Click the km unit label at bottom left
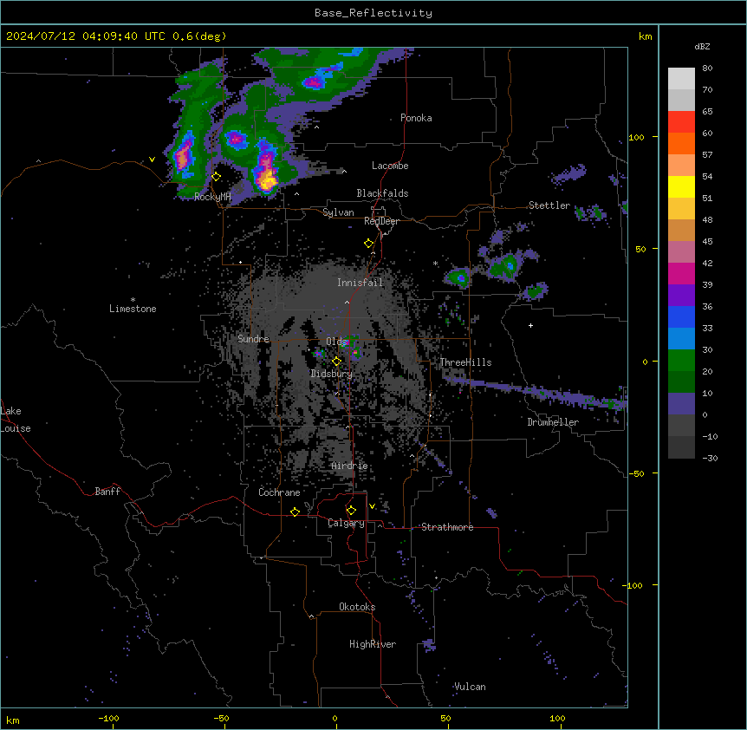The width and height of the screenshot is (747, 730). point(13,720)
